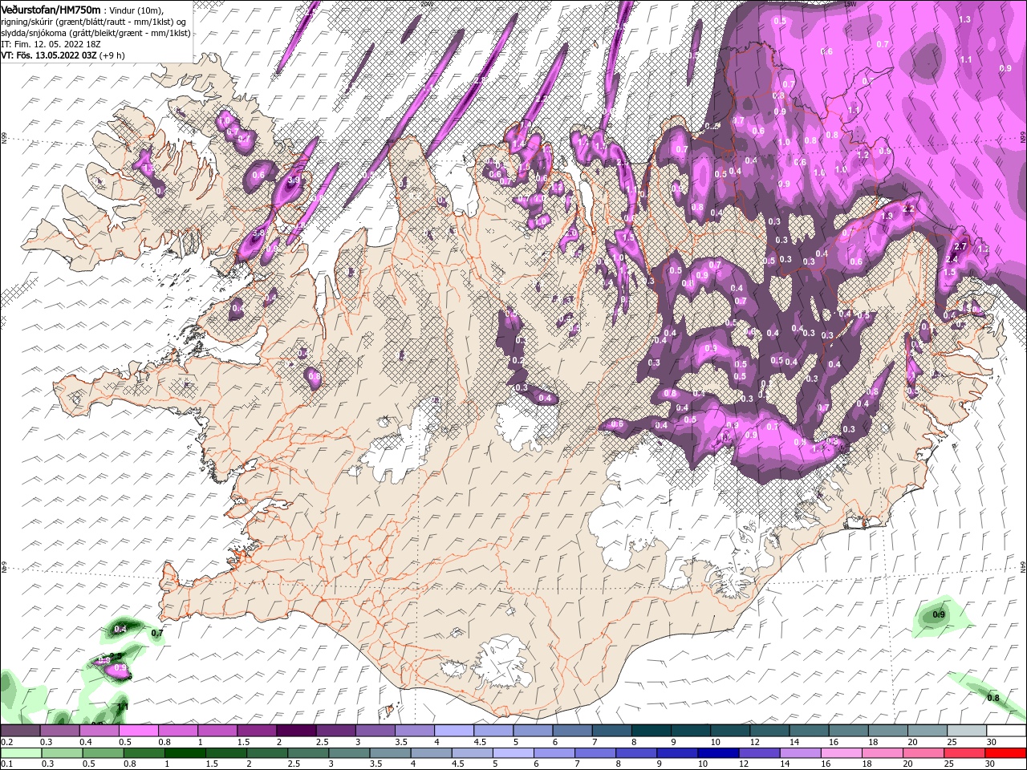Pick the light grey 25–30 snow scale swatch
Viewport: 1027px width, 770px height.
pos(966,731)
